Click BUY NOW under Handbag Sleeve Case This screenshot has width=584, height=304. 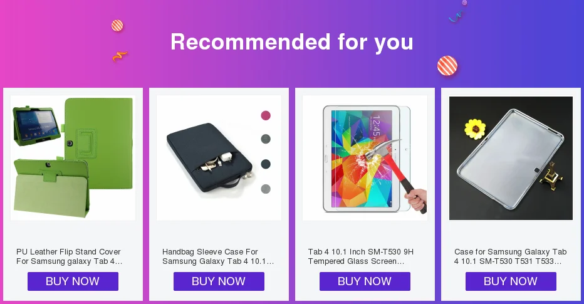pos(219,281)
